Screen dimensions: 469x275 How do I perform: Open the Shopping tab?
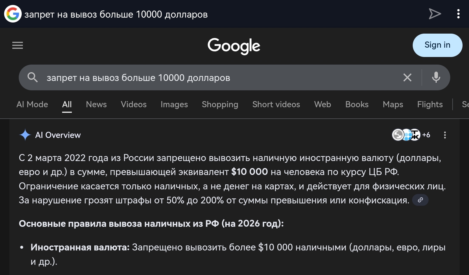click(220, 104)
